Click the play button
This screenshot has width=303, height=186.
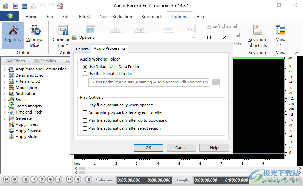(34, 180)
